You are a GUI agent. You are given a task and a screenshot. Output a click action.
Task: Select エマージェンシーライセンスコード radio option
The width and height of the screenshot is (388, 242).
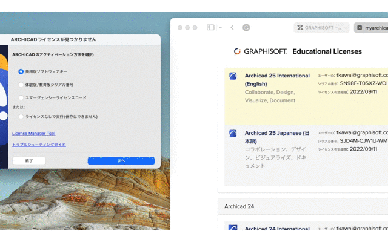tap(21, 98)
